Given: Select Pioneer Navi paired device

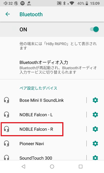Looking at the screenshot, I should tap(43, 144).
